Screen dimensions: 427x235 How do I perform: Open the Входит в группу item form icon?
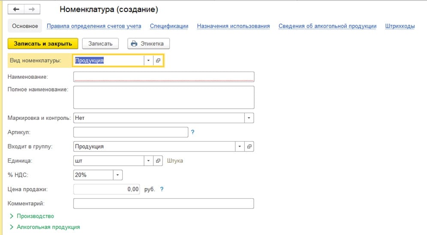[249, 146]
